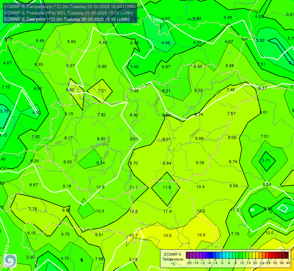
Task: Click the dew point value 7.57
Action: point(231,114)
